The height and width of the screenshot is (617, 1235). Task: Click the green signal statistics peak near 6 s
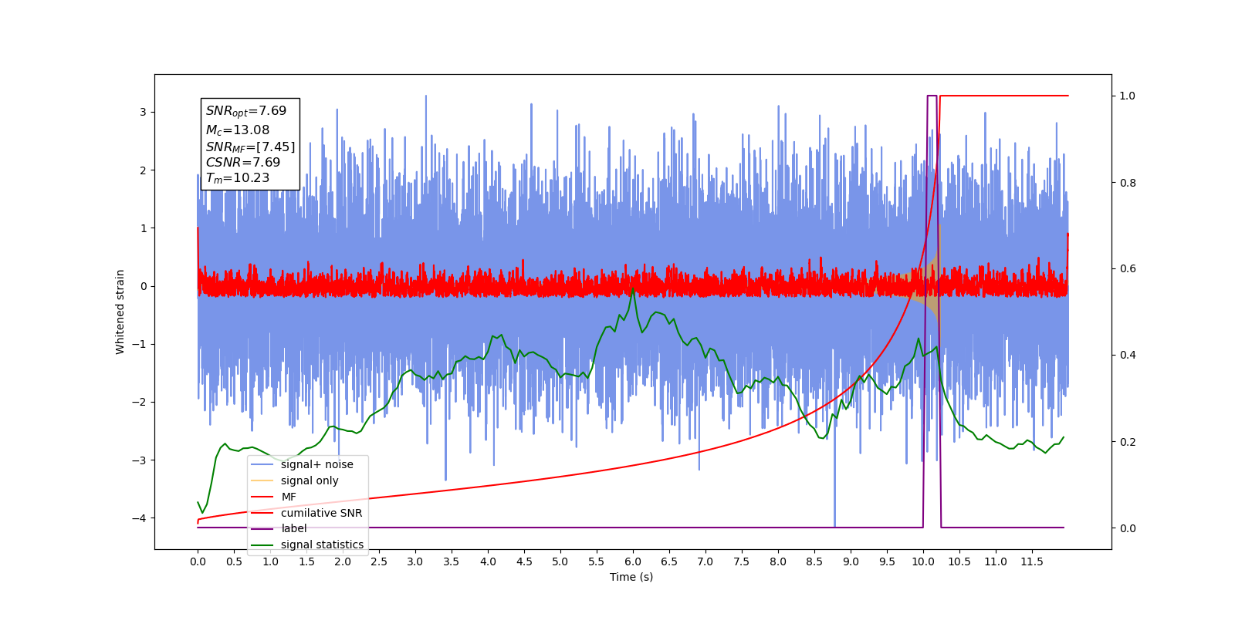click(634, 289)
